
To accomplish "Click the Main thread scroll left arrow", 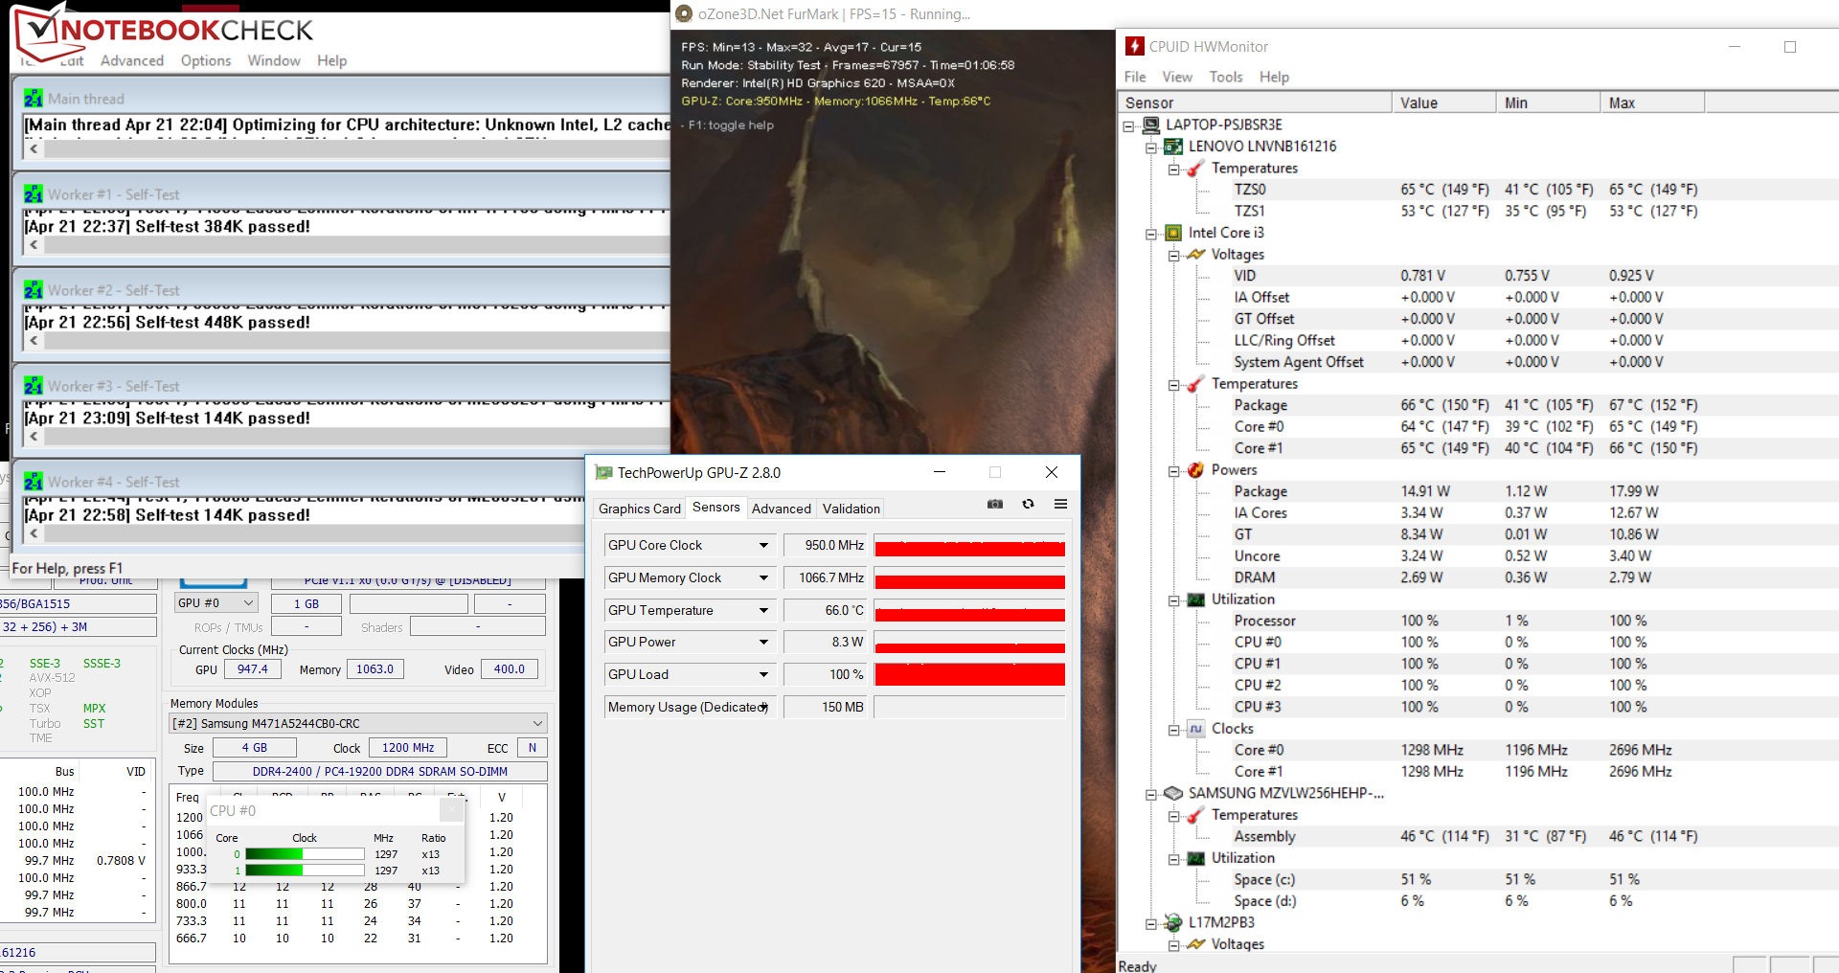I will pyautogui.click(x=34, y=148).
